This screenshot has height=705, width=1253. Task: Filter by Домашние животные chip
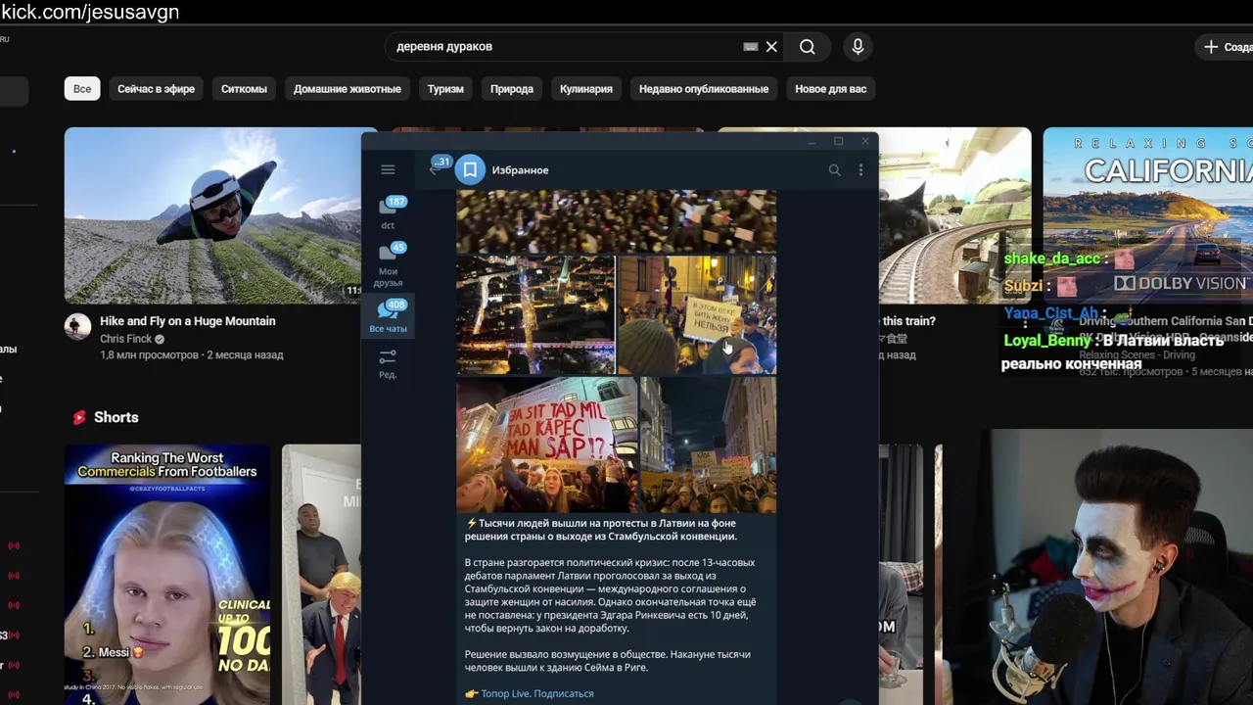[348, 89]
